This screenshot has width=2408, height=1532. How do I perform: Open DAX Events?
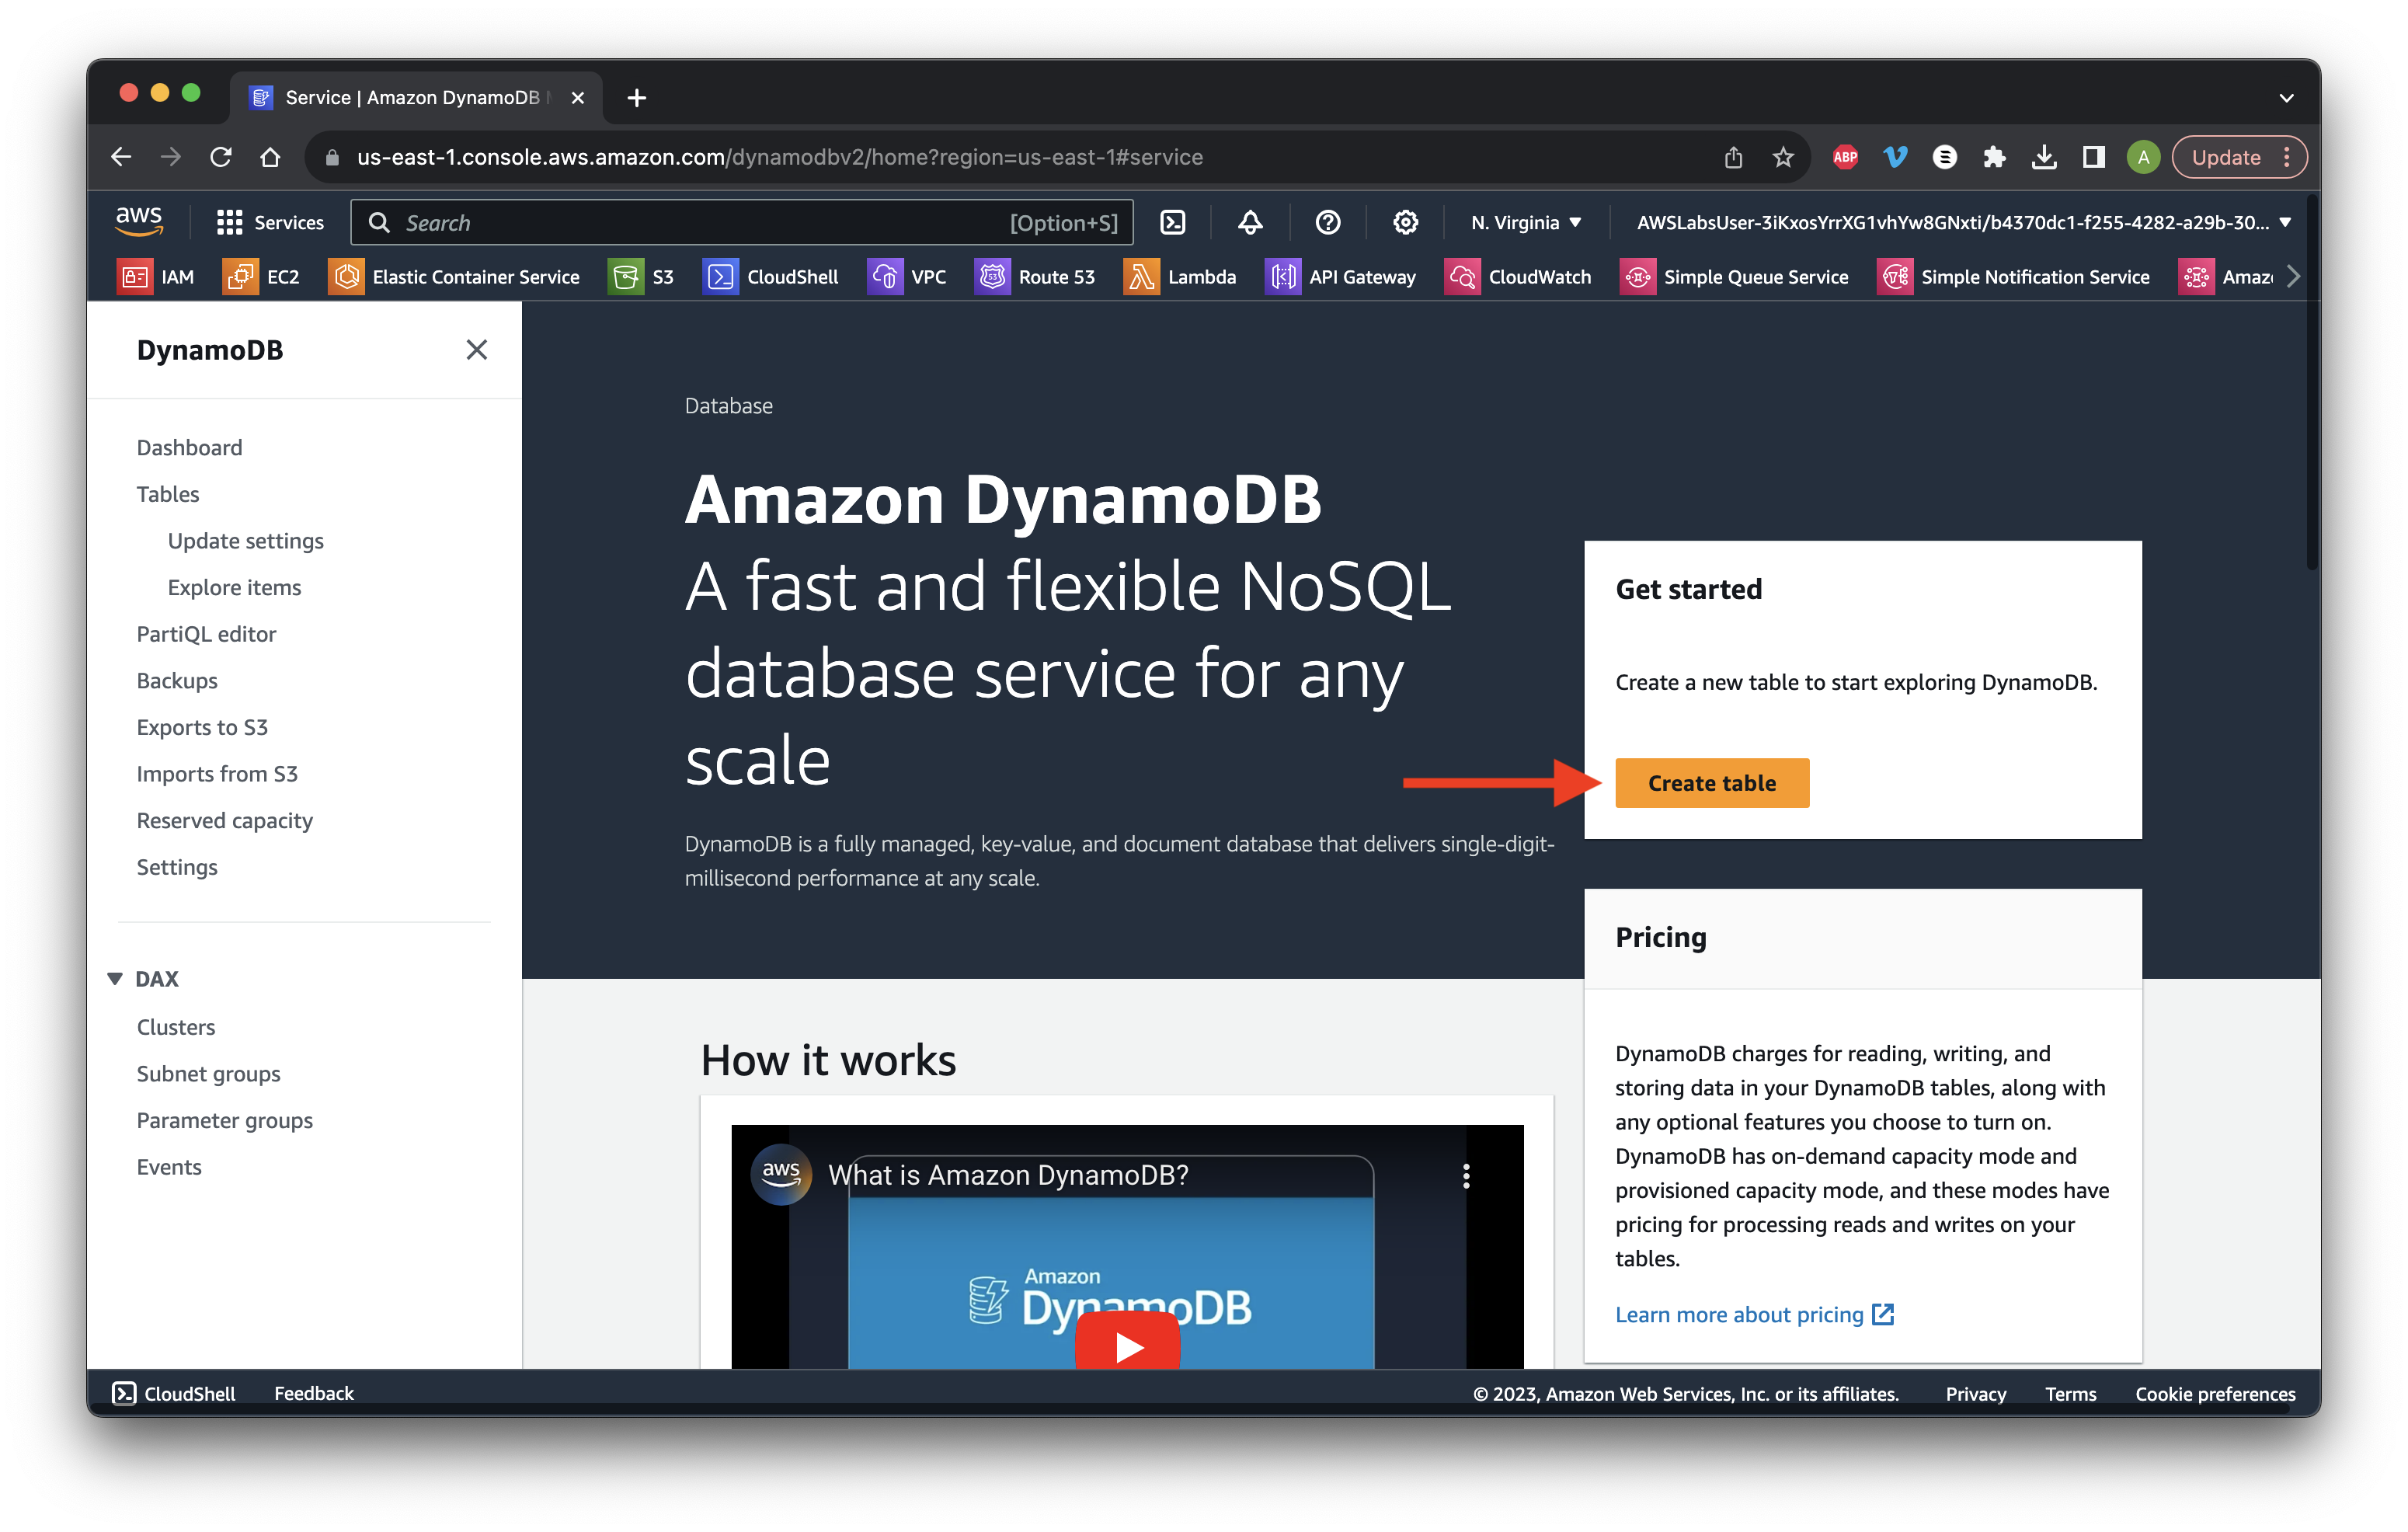pyautogui.click(x=169, y=1167)
